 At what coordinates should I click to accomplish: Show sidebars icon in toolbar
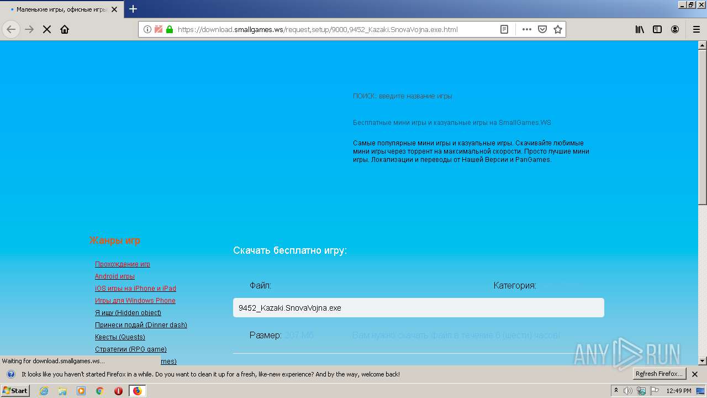[657, 29]
